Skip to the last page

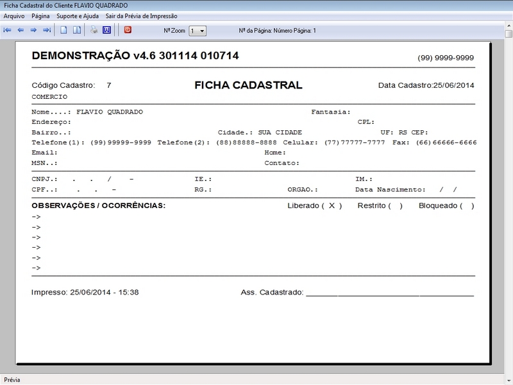46,28
